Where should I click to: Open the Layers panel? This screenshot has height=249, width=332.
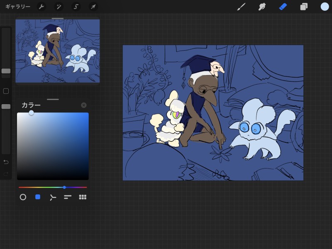304,7
